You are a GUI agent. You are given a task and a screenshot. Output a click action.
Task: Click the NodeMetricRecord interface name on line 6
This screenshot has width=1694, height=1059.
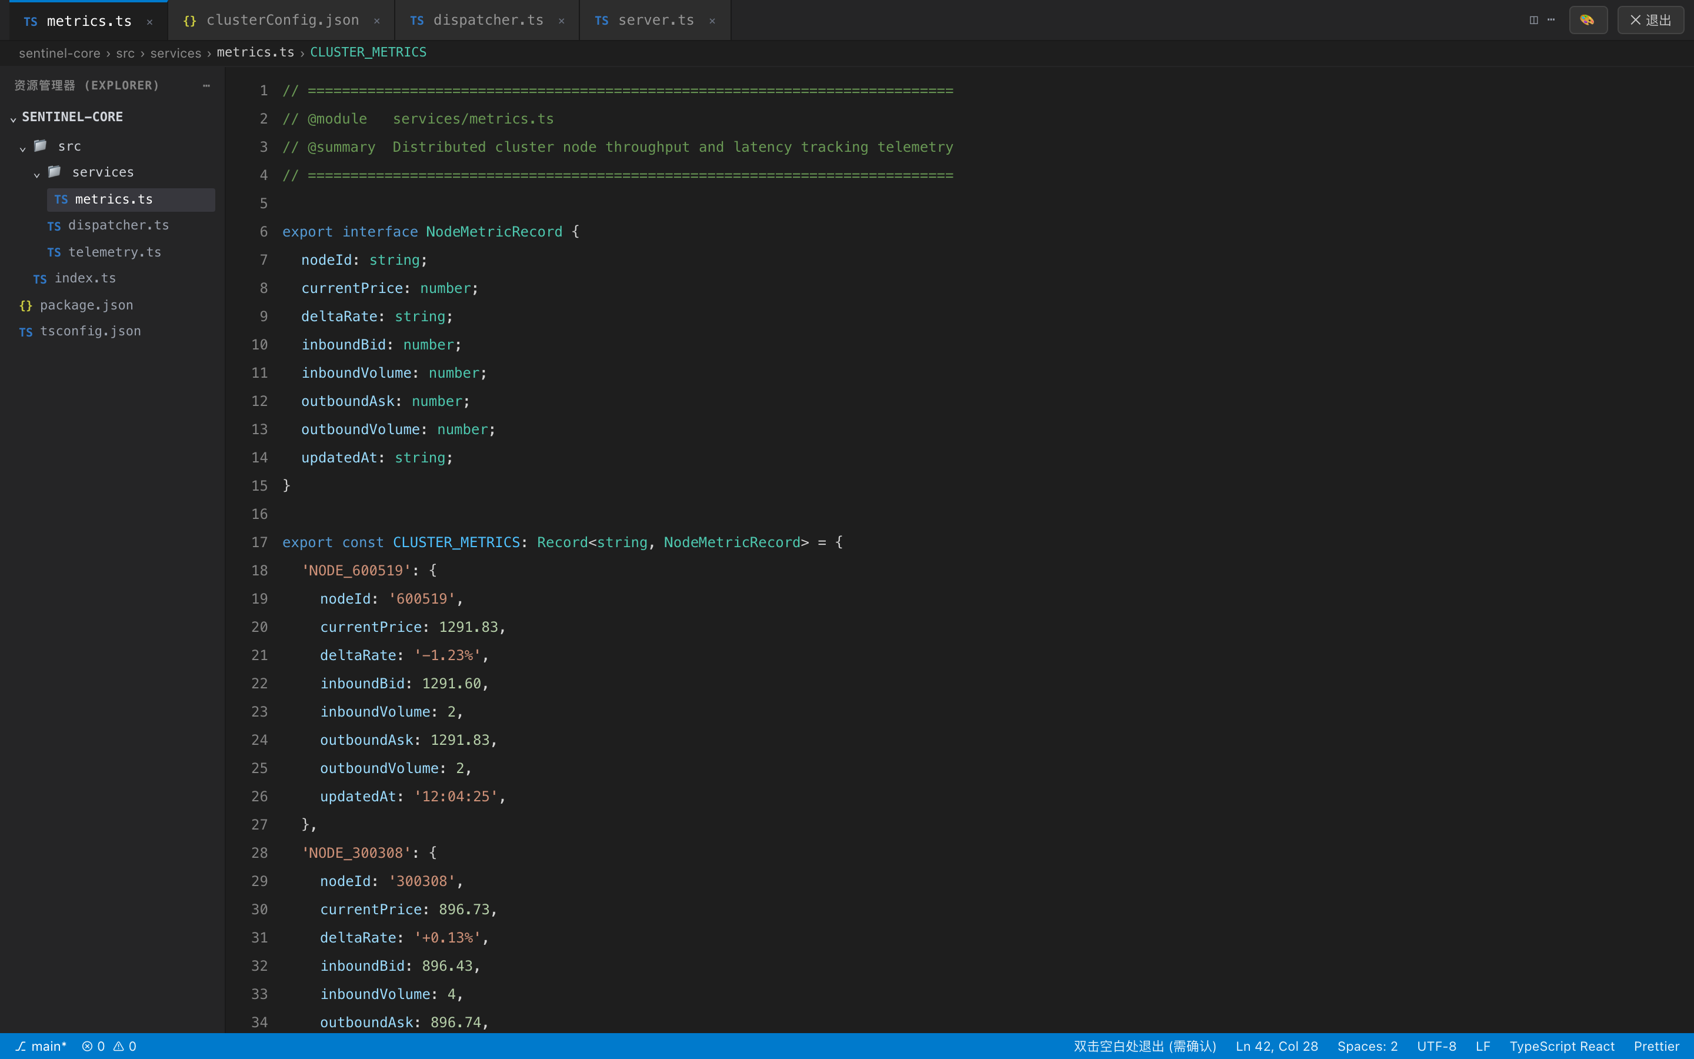[x=493, y=232]
